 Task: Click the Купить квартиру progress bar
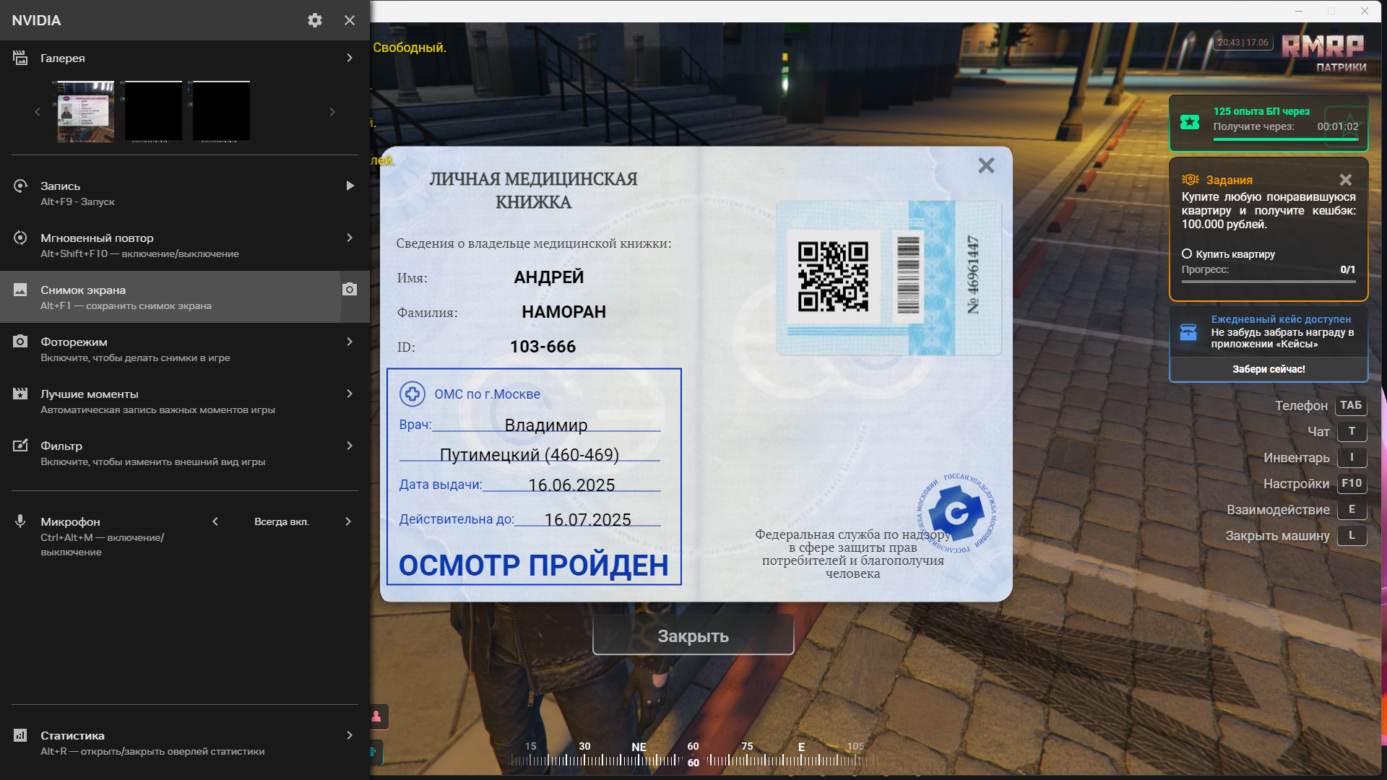1269,282
